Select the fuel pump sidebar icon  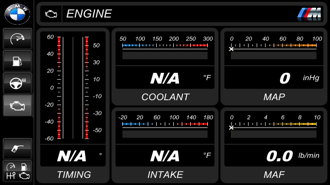[x=18, y=61]
